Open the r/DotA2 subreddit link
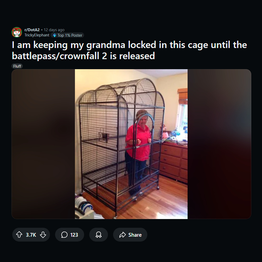Image resolution: width=262 pixels, height=262 pixels. tap(32, 30)
